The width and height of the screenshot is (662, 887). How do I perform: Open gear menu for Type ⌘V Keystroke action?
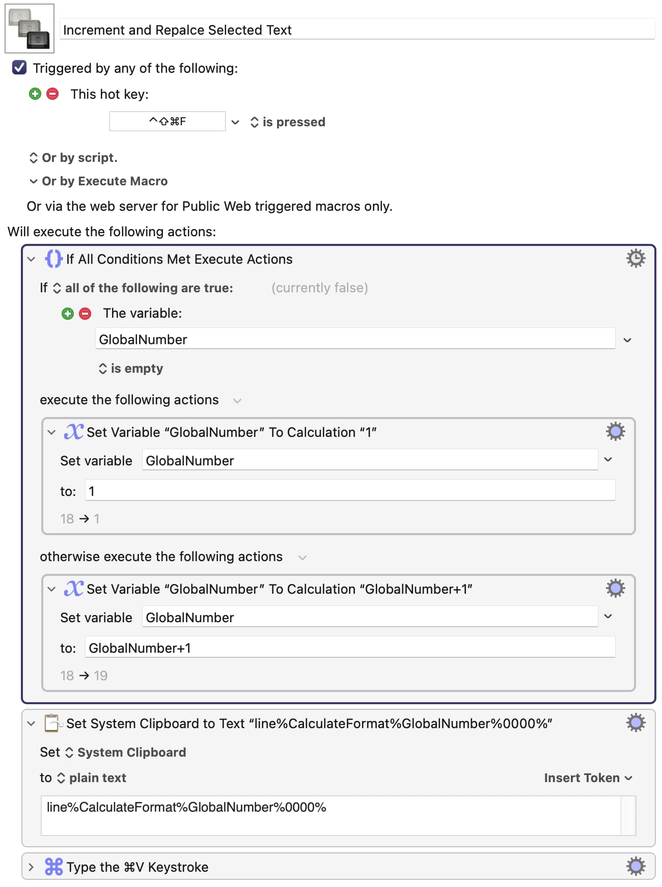coord(635,866)
